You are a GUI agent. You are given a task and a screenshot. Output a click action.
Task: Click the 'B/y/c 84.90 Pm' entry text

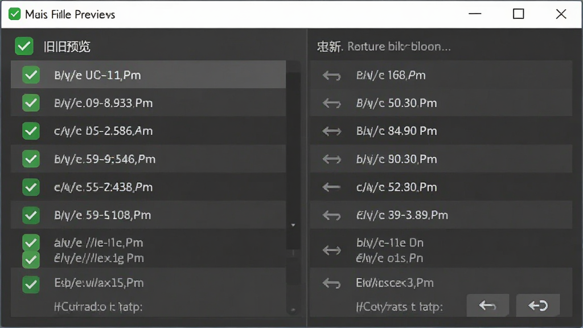point(396,131)
